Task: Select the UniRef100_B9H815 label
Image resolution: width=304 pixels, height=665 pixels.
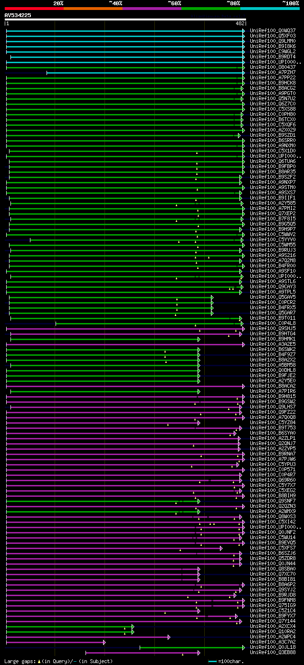Action: (x=273, y=396)
